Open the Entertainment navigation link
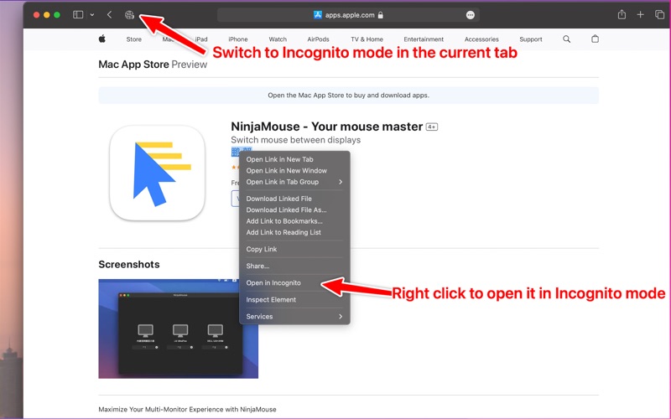The image size is (671, 419). (x=424, y=39)
